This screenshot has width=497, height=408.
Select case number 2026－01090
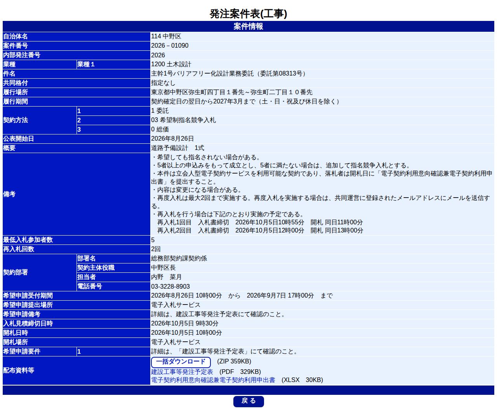(170, 45)
